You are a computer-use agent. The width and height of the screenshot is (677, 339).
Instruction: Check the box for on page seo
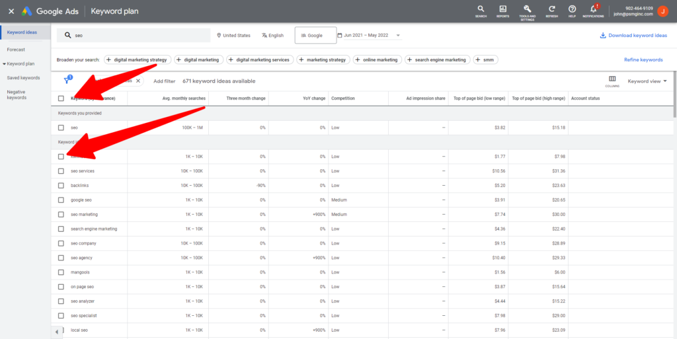(x=61, y=287)
